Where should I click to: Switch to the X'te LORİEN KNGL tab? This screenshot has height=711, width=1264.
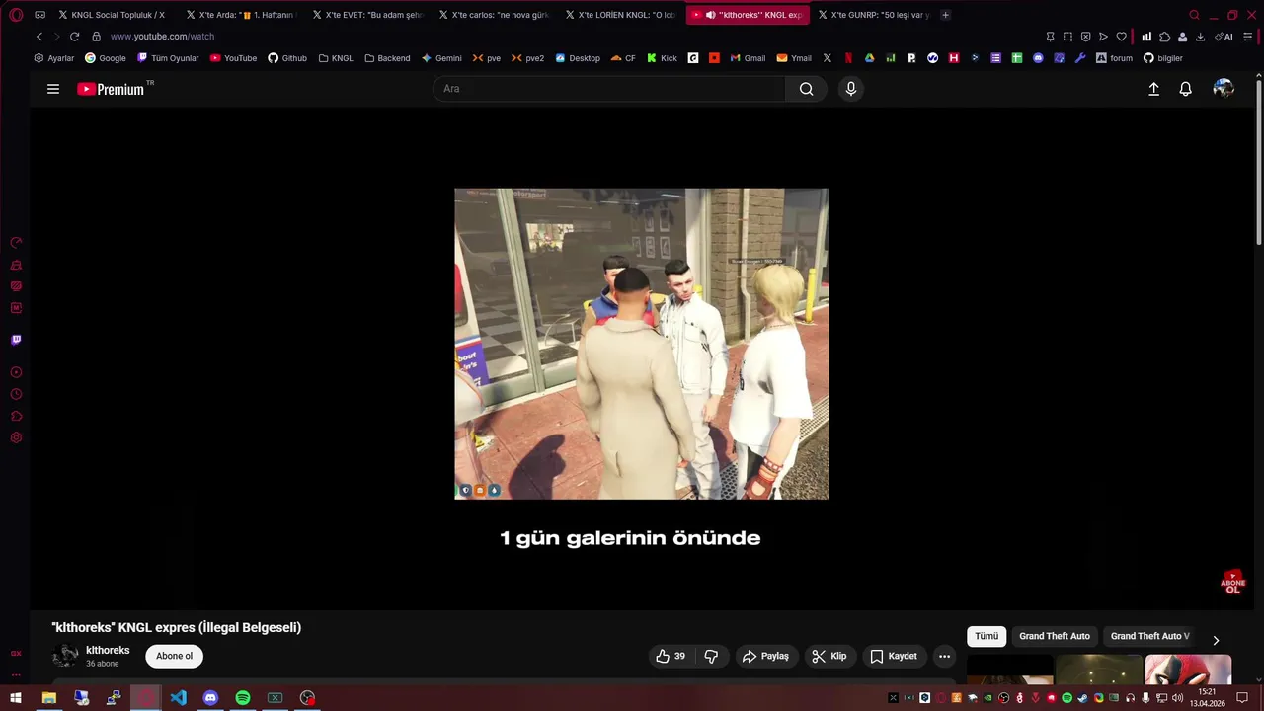621,15
